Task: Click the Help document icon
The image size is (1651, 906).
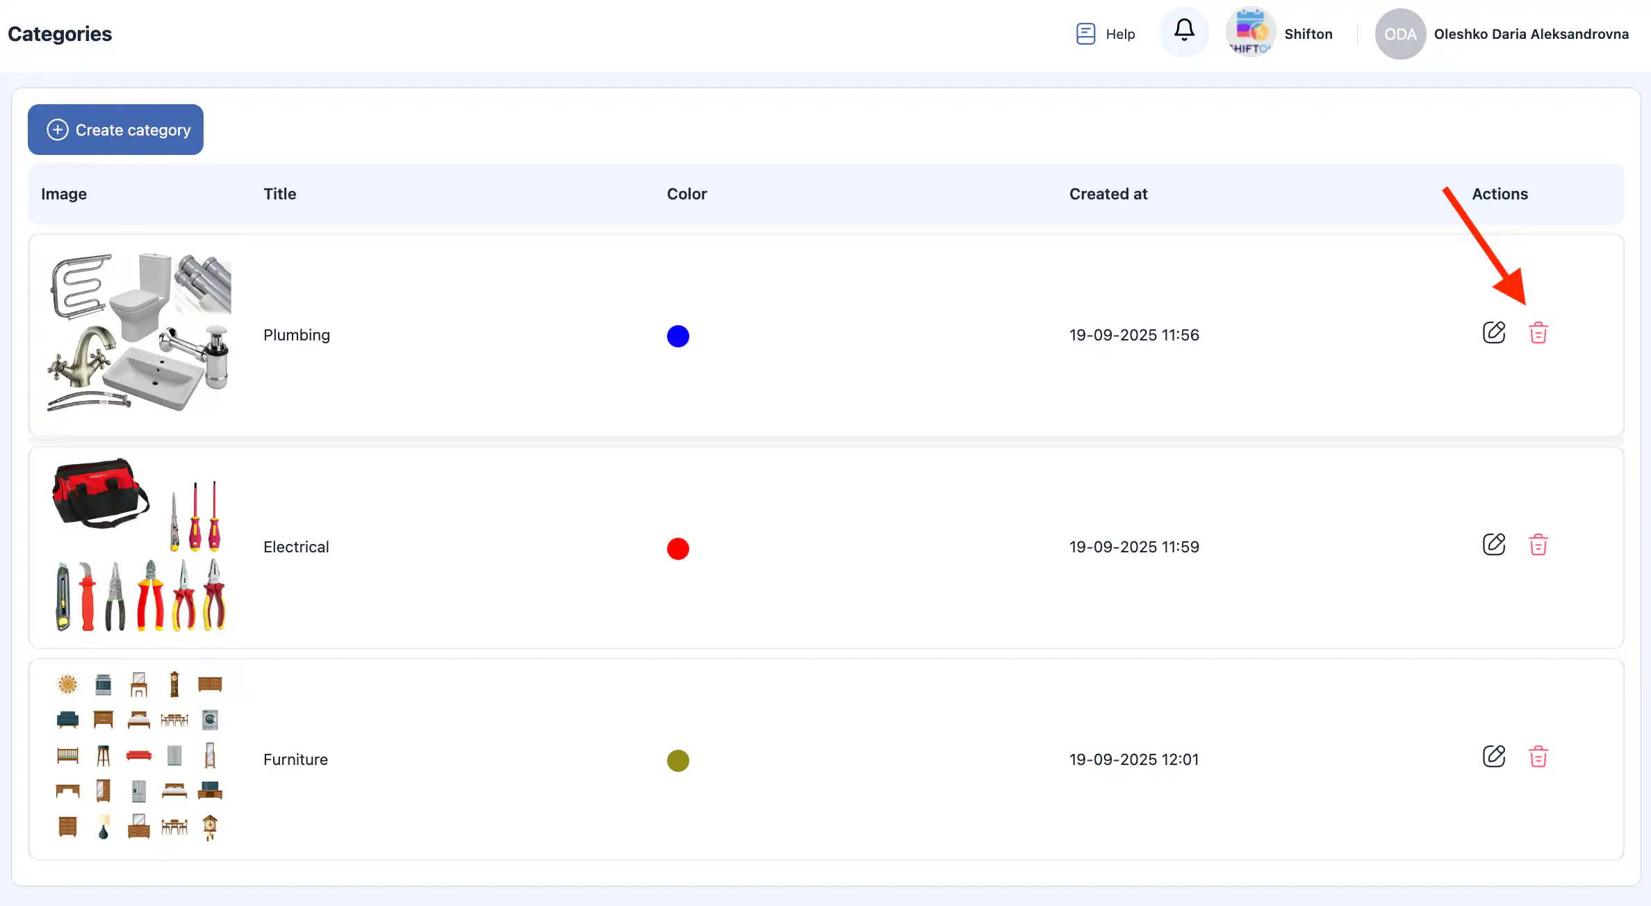Action: [x=1085, y=33]
